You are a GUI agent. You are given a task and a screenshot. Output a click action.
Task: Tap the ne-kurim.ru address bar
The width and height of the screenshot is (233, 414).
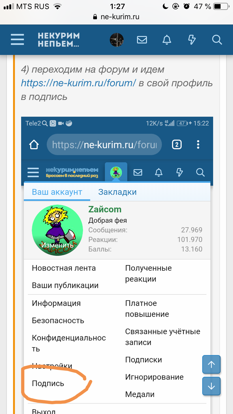pyautogui.click(x=116, y=17)
